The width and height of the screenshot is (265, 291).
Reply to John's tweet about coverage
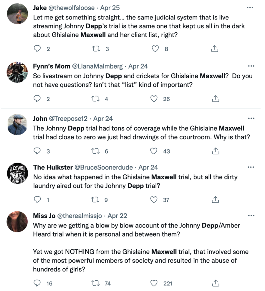coord(37,151)
